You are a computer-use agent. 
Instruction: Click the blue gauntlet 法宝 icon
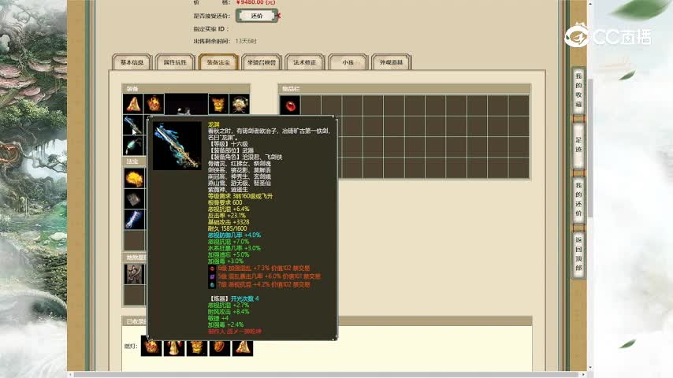click(x=134, y=219)
